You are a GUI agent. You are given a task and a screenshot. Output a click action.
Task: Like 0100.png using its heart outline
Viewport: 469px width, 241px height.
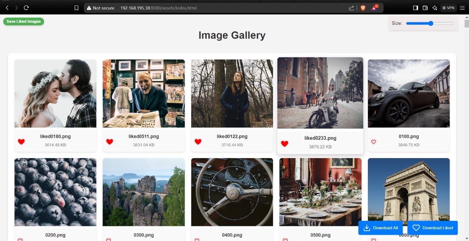click(x=374, y=142)
